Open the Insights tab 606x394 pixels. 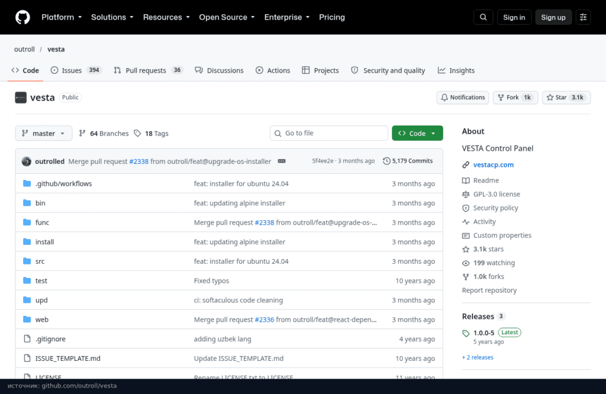pos(456,70)
